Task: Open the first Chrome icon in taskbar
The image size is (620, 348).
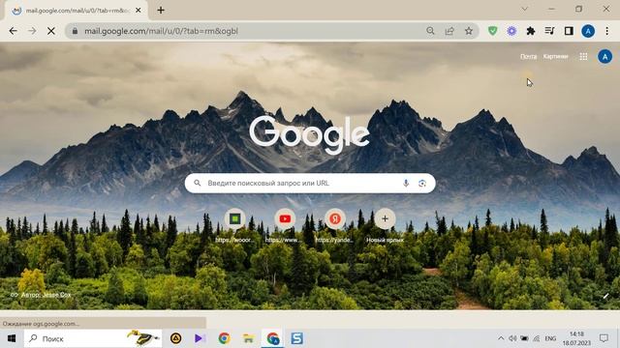Action: pyautogui.click(x=224, y=338)
